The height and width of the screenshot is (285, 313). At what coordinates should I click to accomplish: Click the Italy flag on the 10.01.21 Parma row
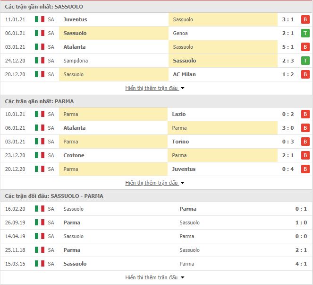click(40, 114)
